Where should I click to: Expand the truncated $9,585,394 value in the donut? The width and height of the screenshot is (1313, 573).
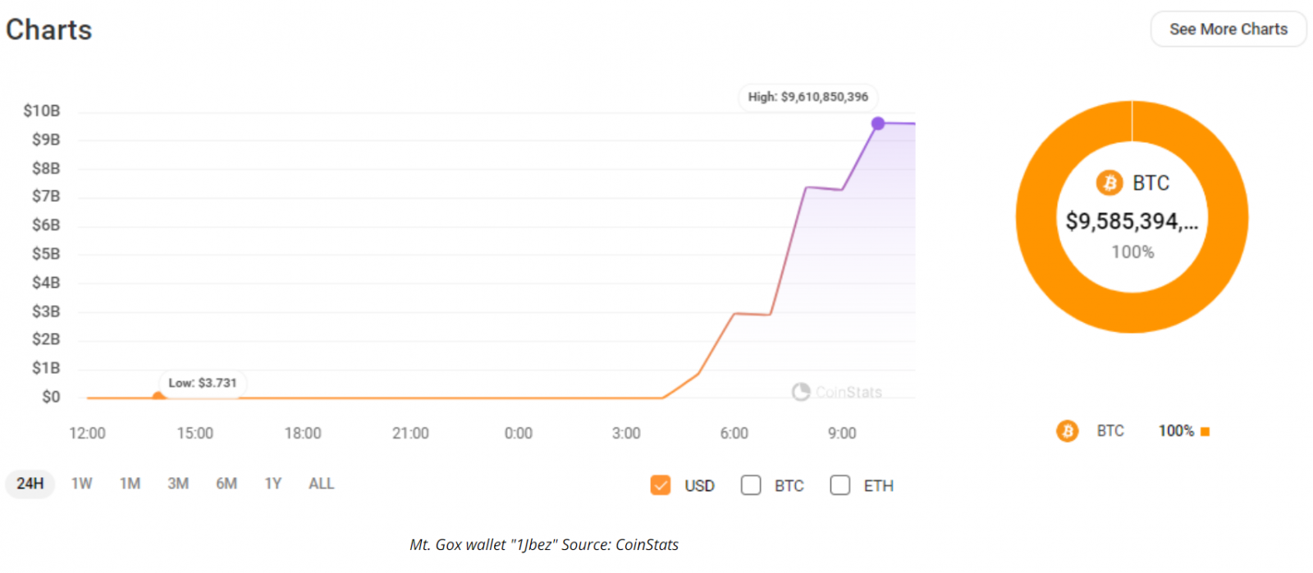pos(1132,221)
